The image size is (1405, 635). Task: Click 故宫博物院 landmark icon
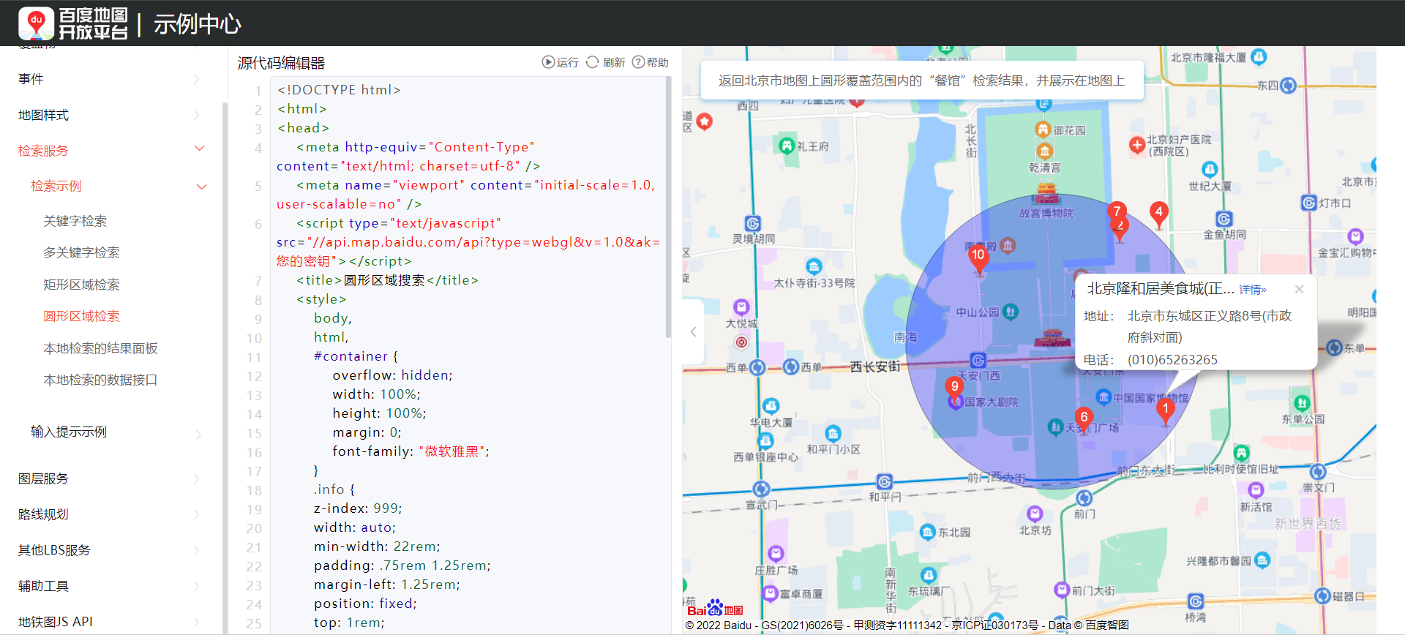coord(1046,192)
